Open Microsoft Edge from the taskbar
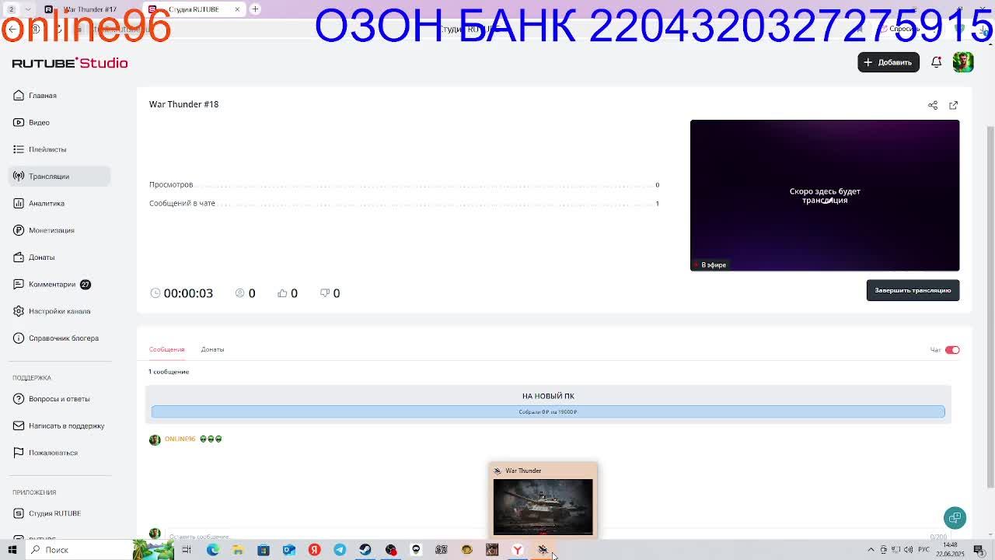Screen dimensions: 995x560 click(x=212, y=550)
